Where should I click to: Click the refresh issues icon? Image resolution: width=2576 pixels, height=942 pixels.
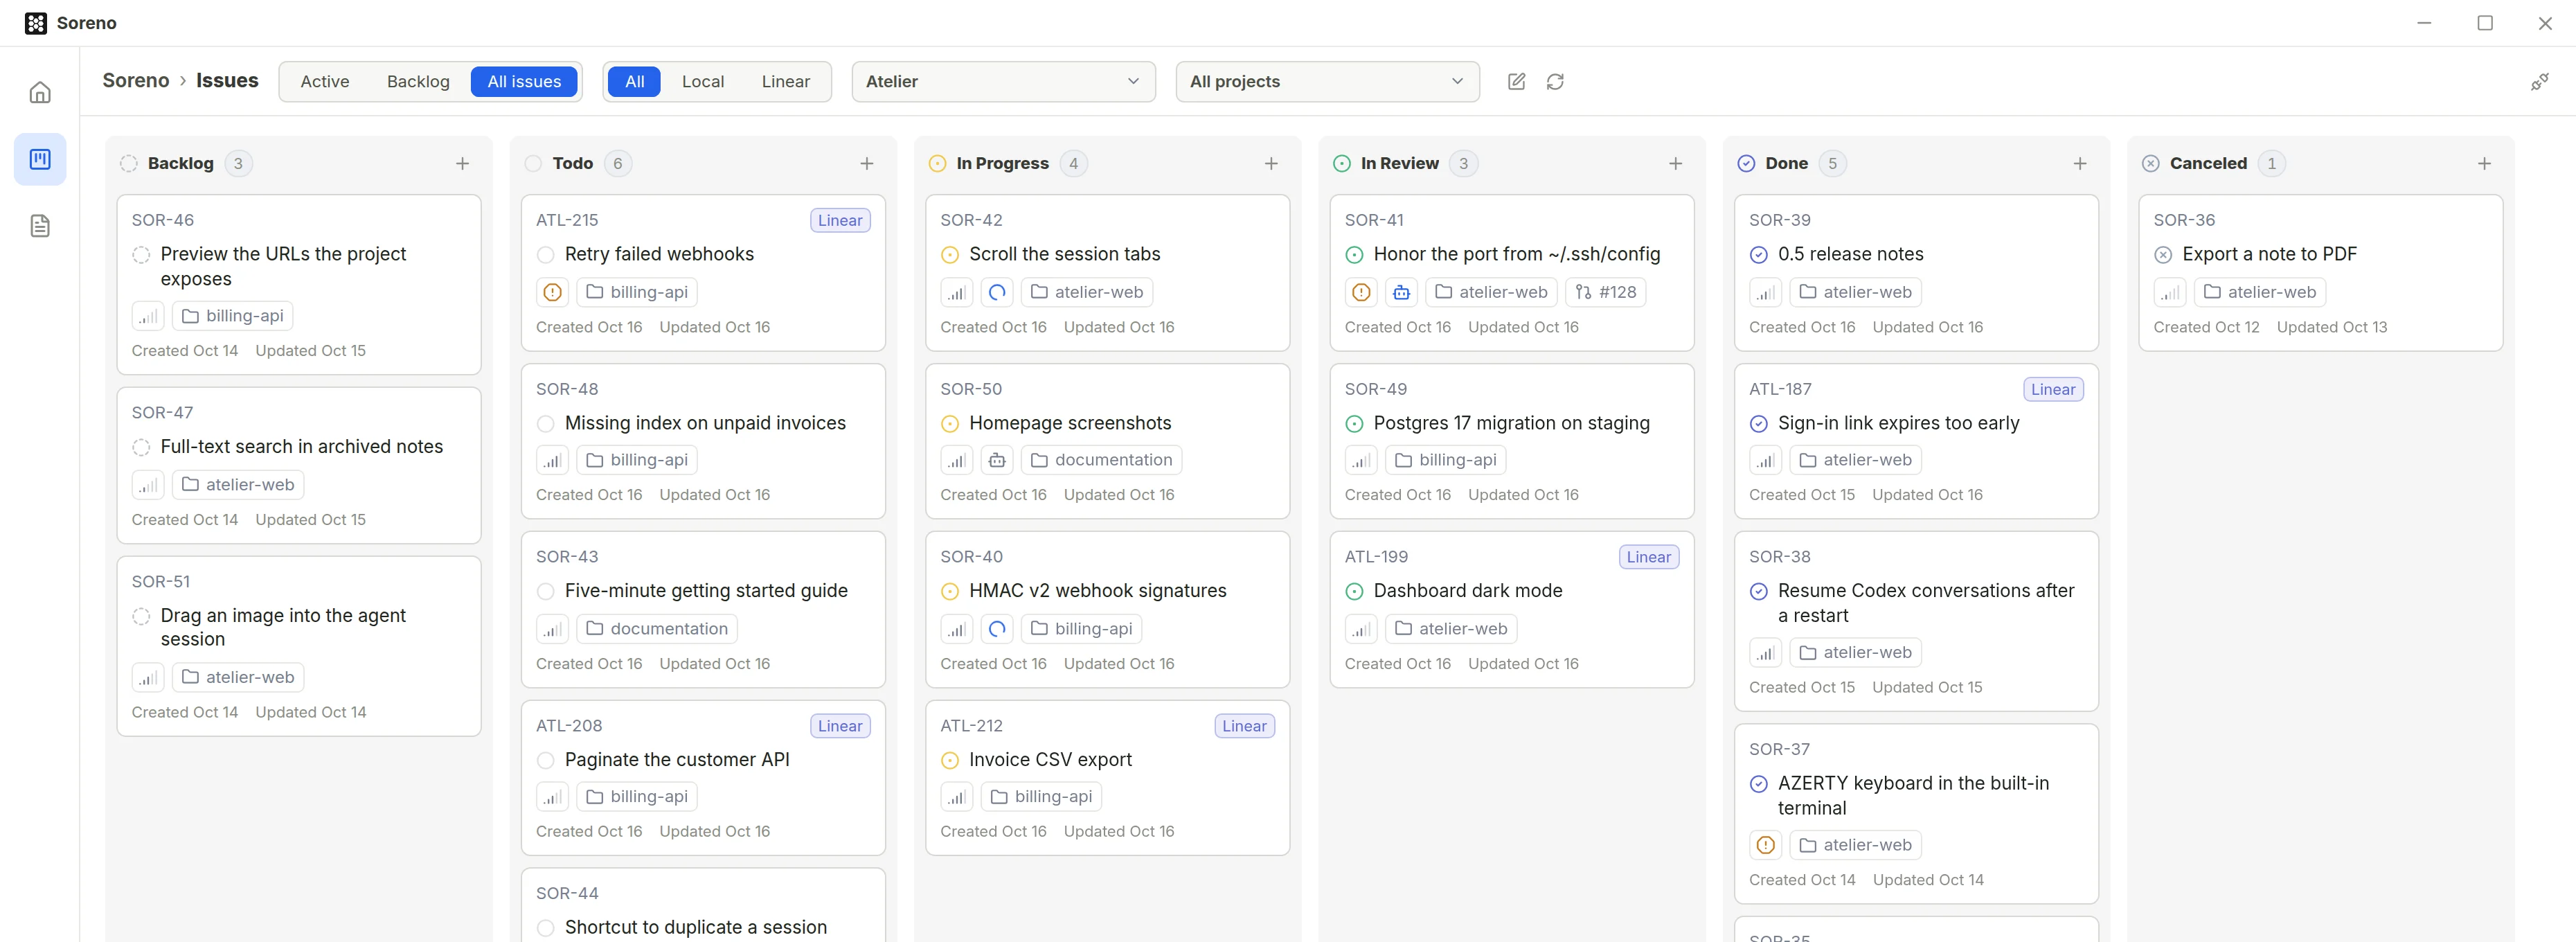point(1555,81)
